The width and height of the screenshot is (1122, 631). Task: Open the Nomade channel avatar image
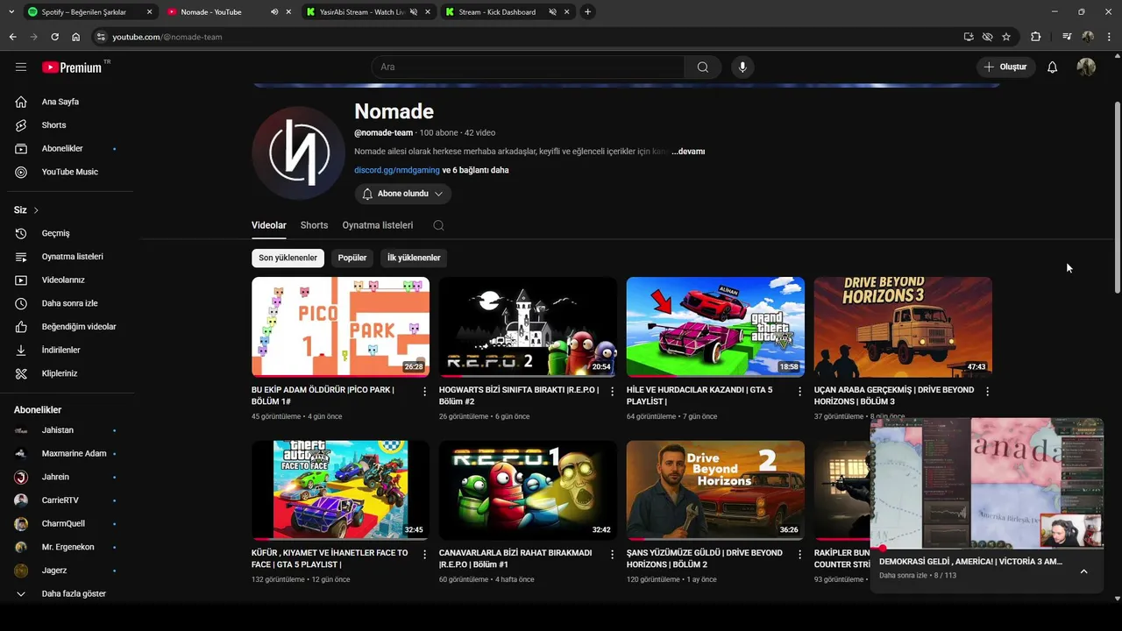coord(299,153)
